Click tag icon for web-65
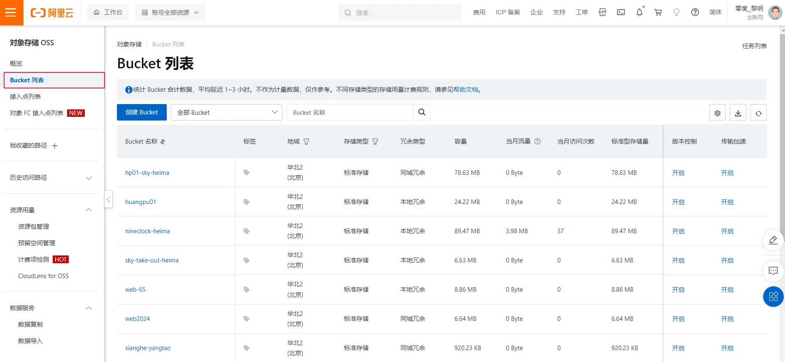Image resolution: width=785 pixels, height=362 pixels. click(x=247, y=290)
